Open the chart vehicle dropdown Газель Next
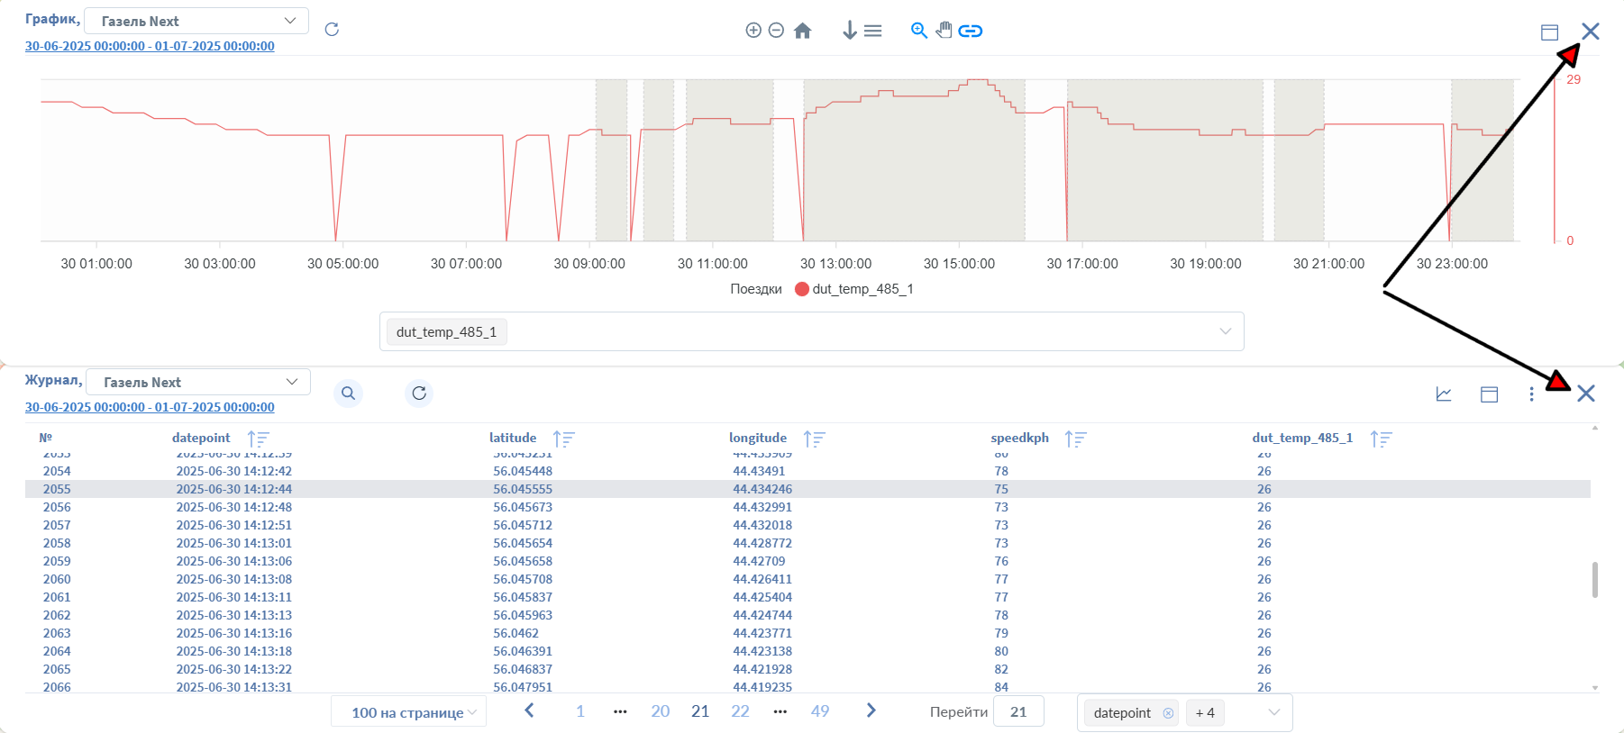Viewport: 1624px width, 733px height. click(x=196, y=21)
